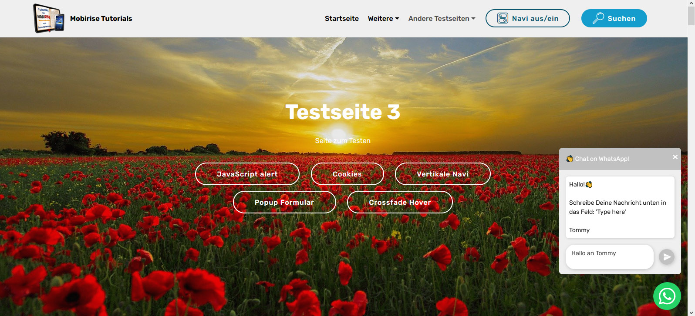The height and width of the screenshot is (316, 695).
Task: Click the Hallo! greeting message bubble
Action: click(x=620, y=207)
